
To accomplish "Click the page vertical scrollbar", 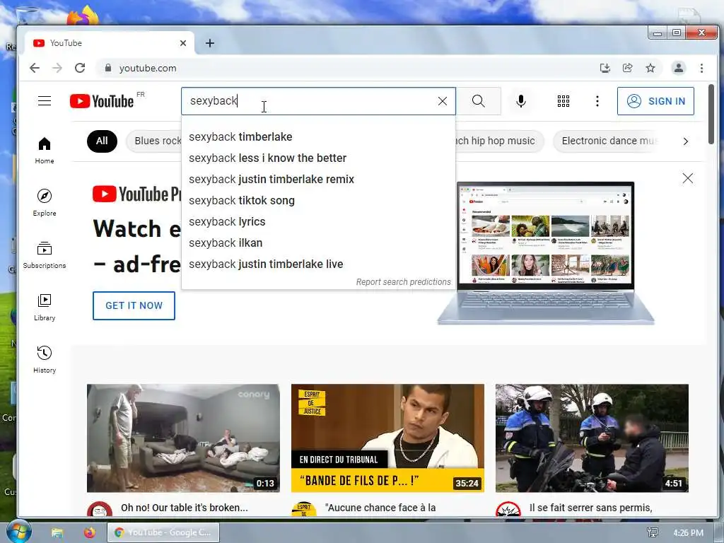I will (x=711, y=114).
